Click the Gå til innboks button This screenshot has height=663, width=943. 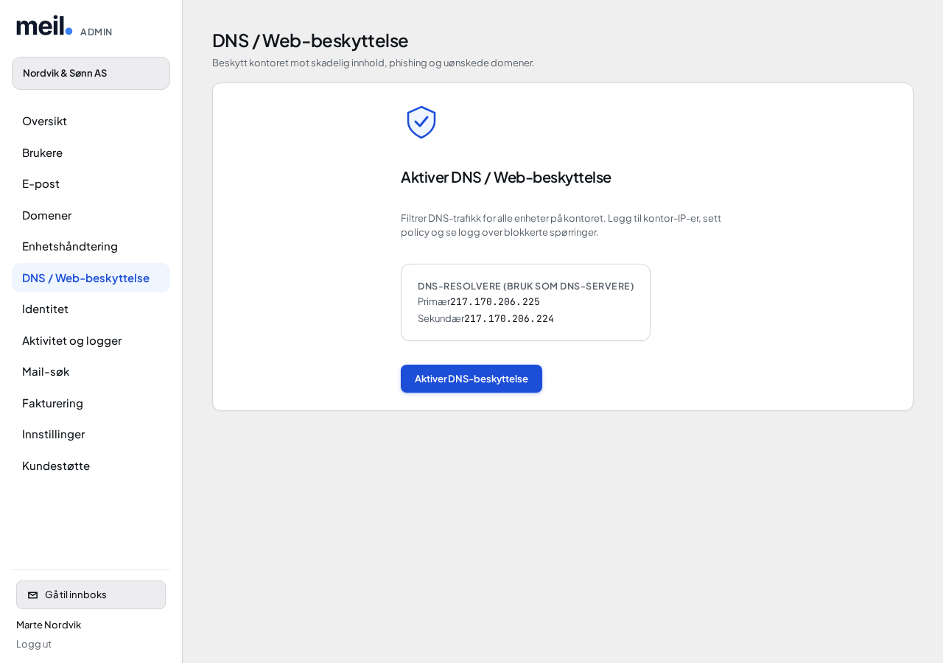91,595
